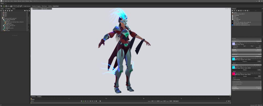Toggle Invert under the Roughness slider

234,63
